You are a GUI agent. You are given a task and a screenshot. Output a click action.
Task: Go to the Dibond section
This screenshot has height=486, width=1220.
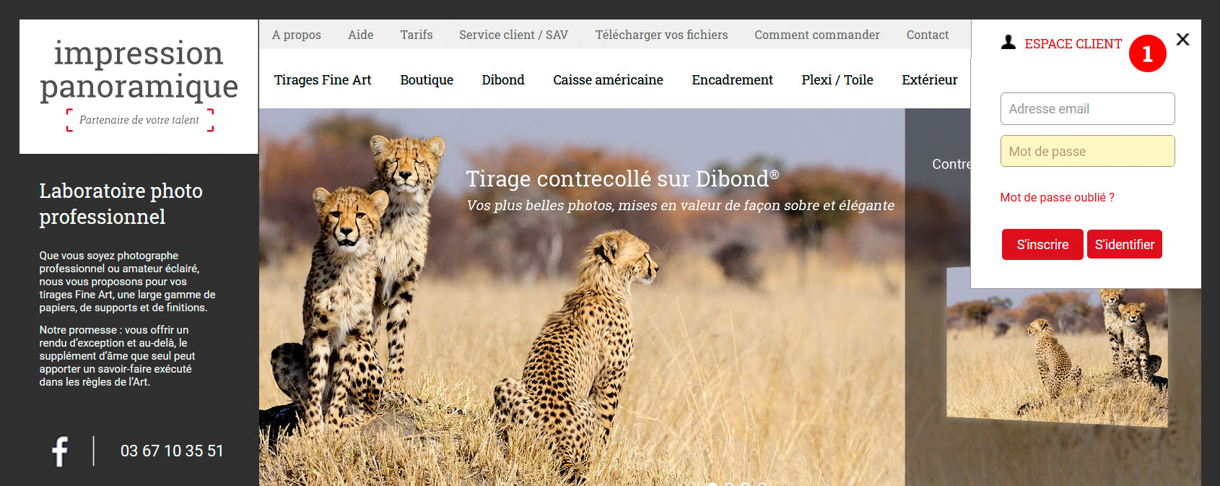pyautogui.click(x=503, y=80)
